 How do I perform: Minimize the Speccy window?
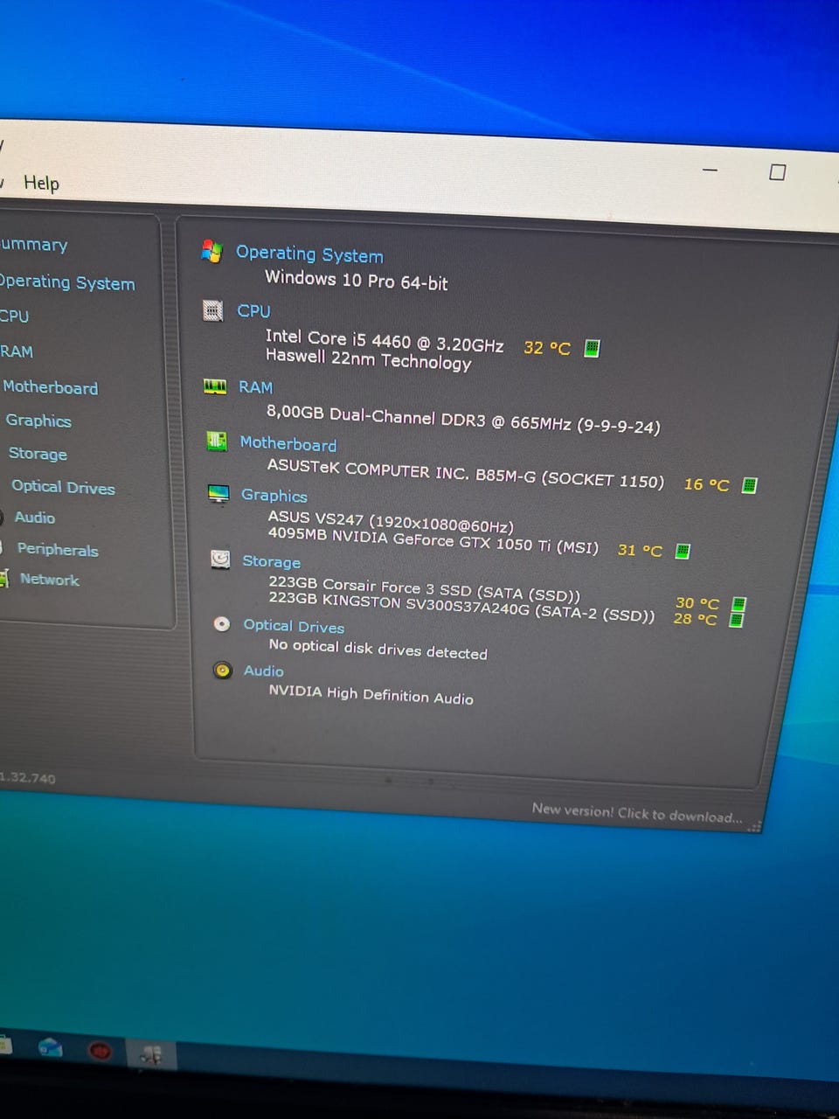(710, 170)
